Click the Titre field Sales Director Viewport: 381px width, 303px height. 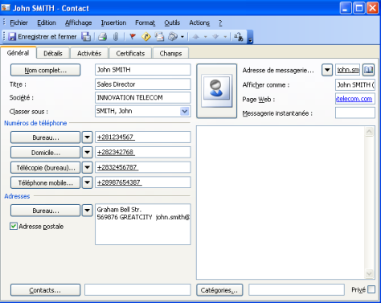(143, 84)
